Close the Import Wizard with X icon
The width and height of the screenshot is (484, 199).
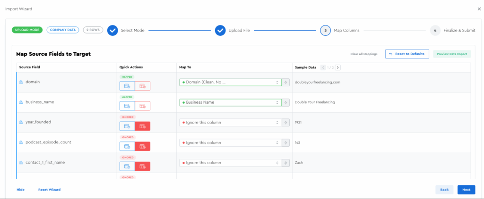pos(479,9)
